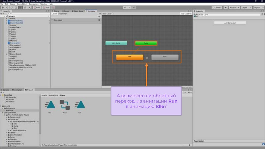The width and height of the screenshot is (265, 149).
Task: Expand the Player object in Hierarchy
Action: tap(7, 18)
